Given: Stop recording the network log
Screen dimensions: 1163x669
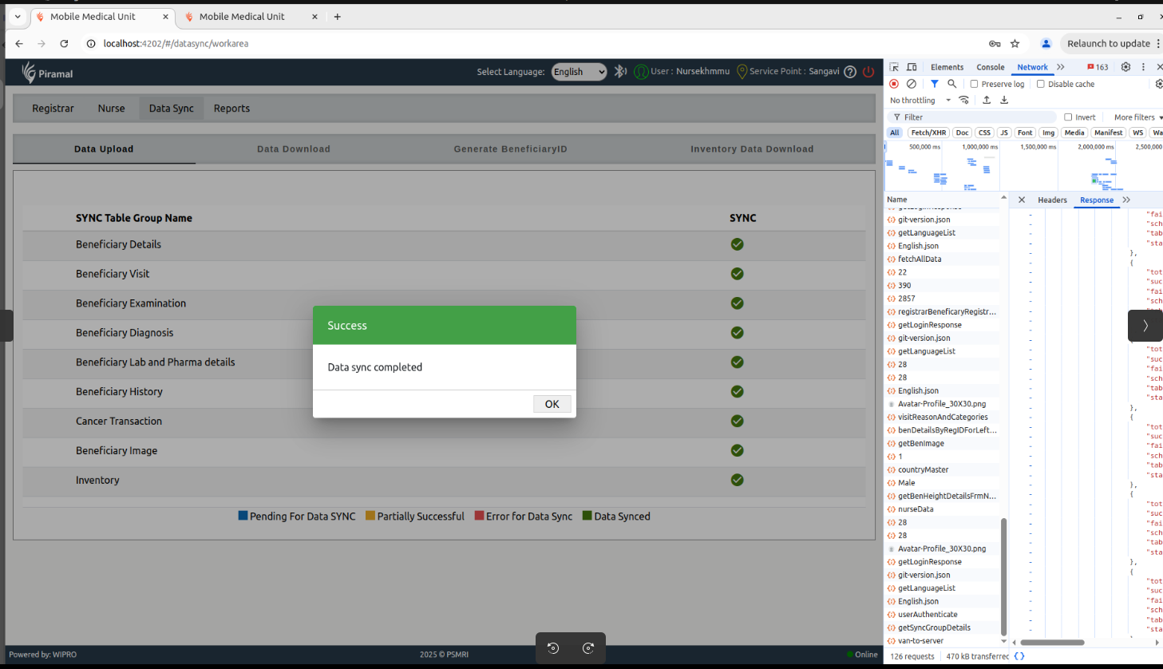Looking at the screenshot, I should click(894, 84).
